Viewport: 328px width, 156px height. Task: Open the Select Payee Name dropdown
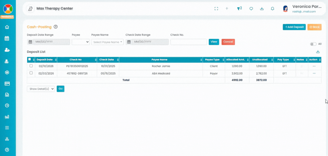coord(108,42)
